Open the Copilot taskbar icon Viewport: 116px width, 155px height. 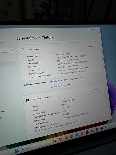61,139
